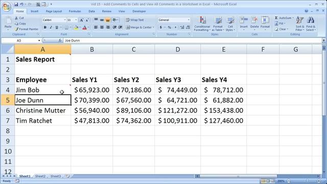This screenshot has width=327, height=184.
Task: Apply the red Font Color
Action: click(x=84, y=27)
